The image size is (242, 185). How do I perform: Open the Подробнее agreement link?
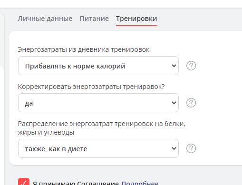140,183
